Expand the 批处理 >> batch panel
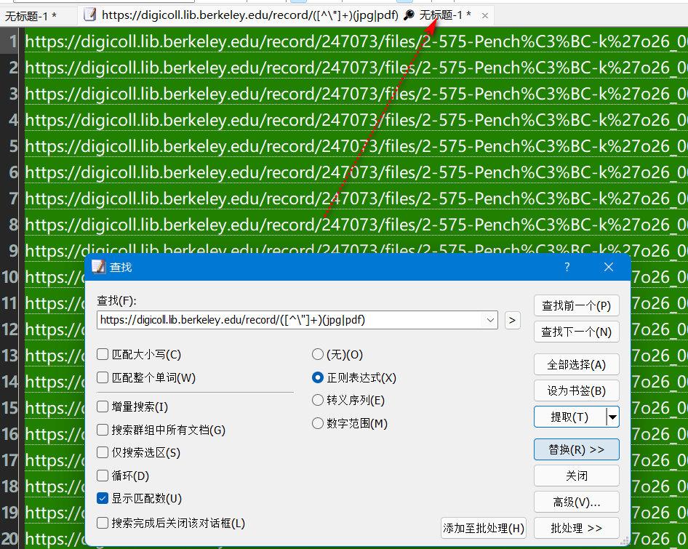The image size is (688, 549). (x=576, y=528)
